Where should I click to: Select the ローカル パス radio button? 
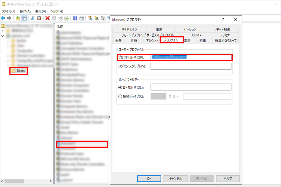coord(120,87)
